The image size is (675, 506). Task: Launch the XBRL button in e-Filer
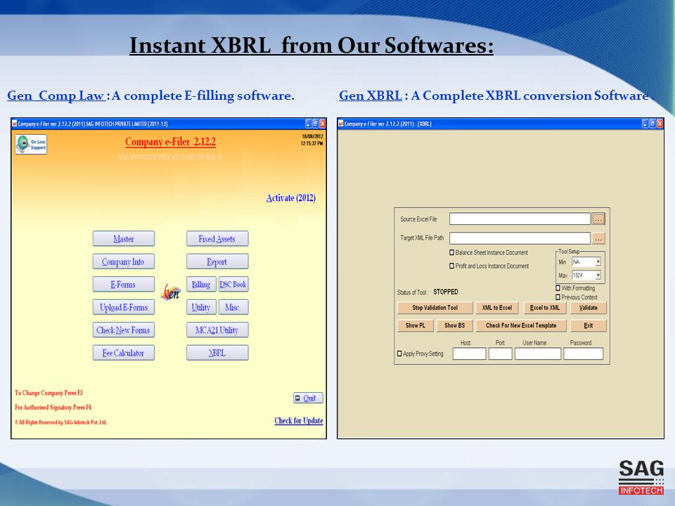(217, 353)
